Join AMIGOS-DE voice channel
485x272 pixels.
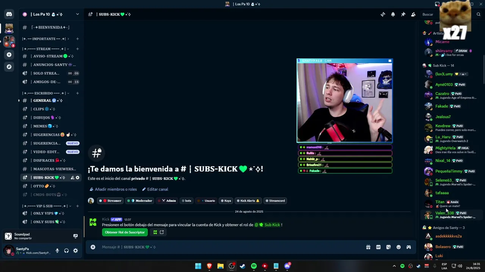tap(50, 82)
